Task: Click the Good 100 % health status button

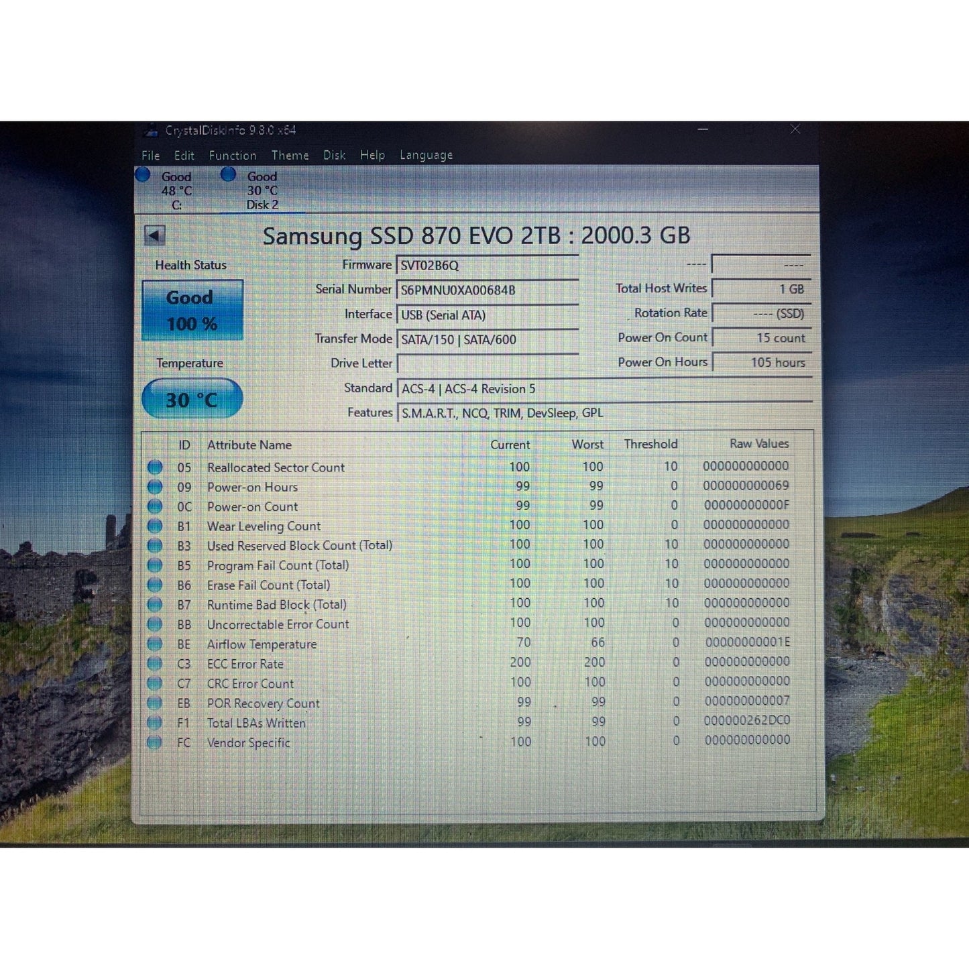Action: (192, 310)
